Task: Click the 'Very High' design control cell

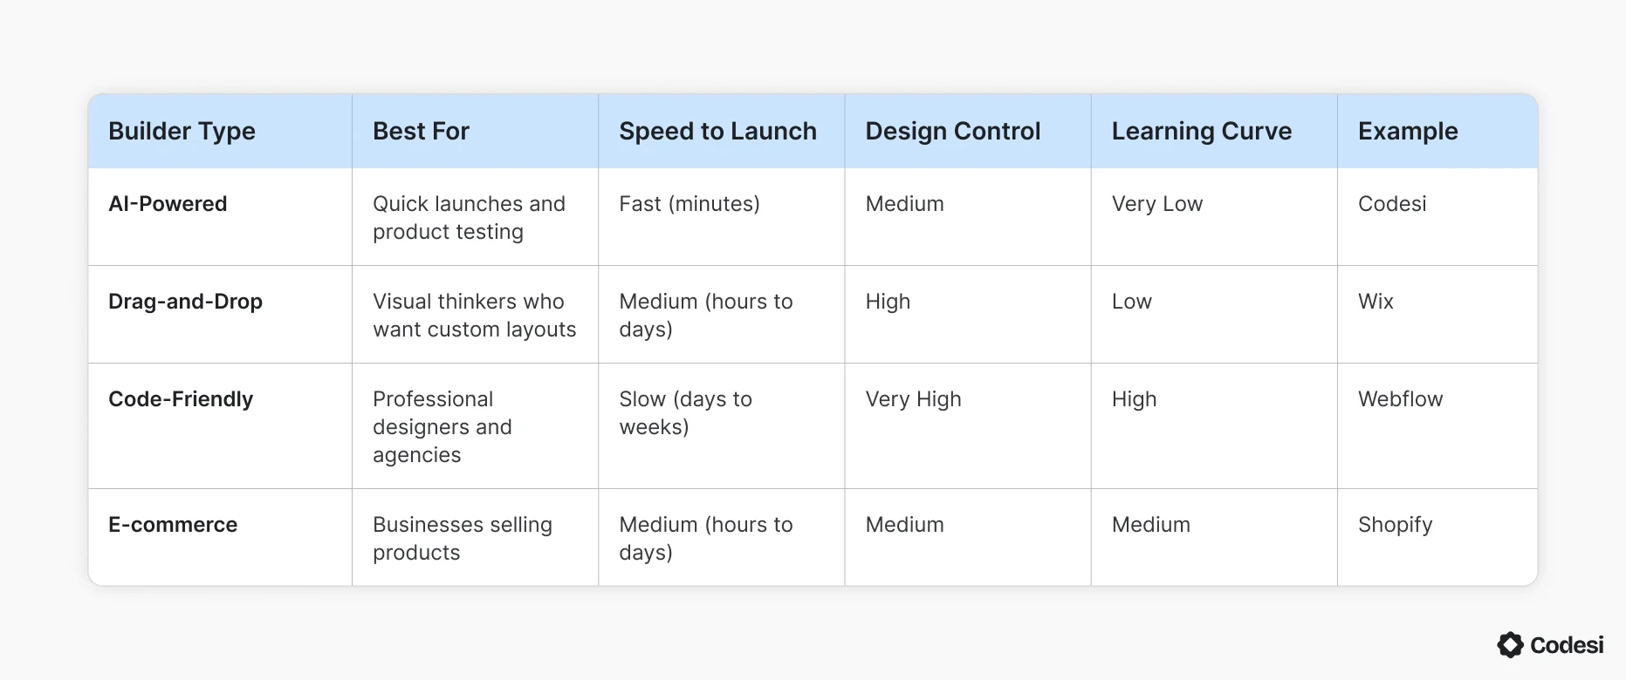Action: click(913, 399)
